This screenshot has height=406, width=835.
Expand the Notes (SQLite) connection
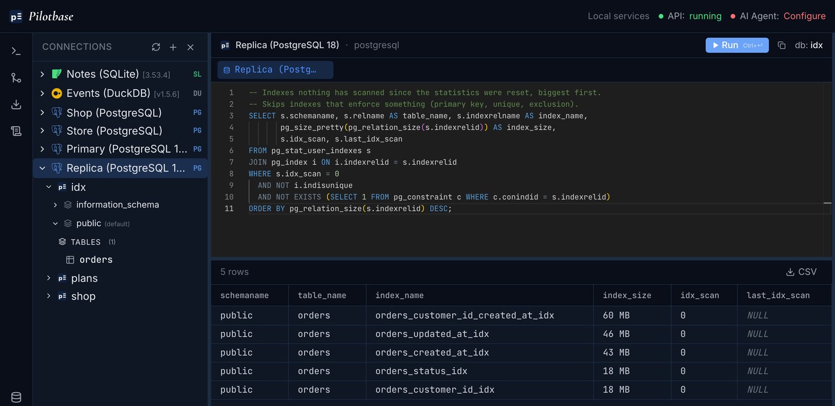click(x=42, y=74)
